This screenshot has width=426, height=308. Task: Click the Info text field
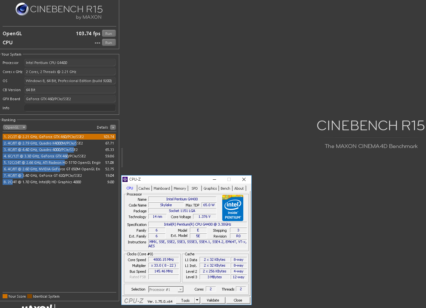pyautogui.click(x=70, y=108)
